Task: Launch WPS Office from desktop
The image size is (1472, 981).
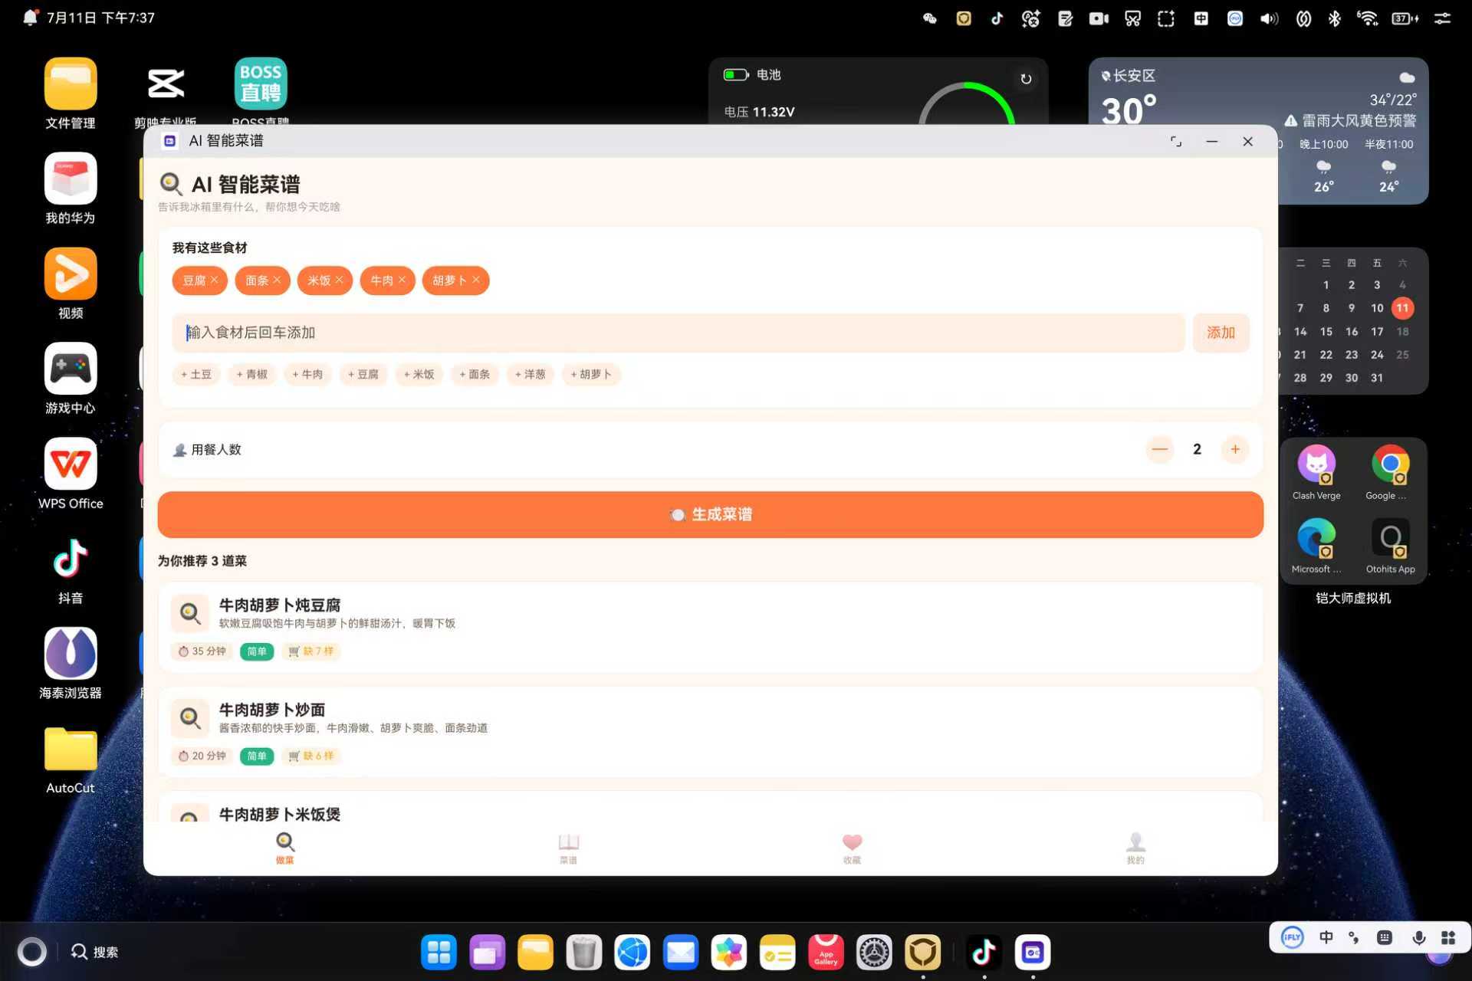Action: 71,474
